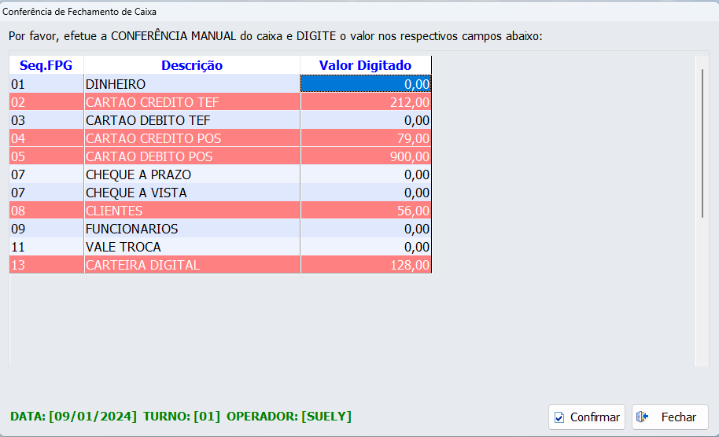Click the Confirmar button
This screenshot has height=437, width=719.
point(587,417)
